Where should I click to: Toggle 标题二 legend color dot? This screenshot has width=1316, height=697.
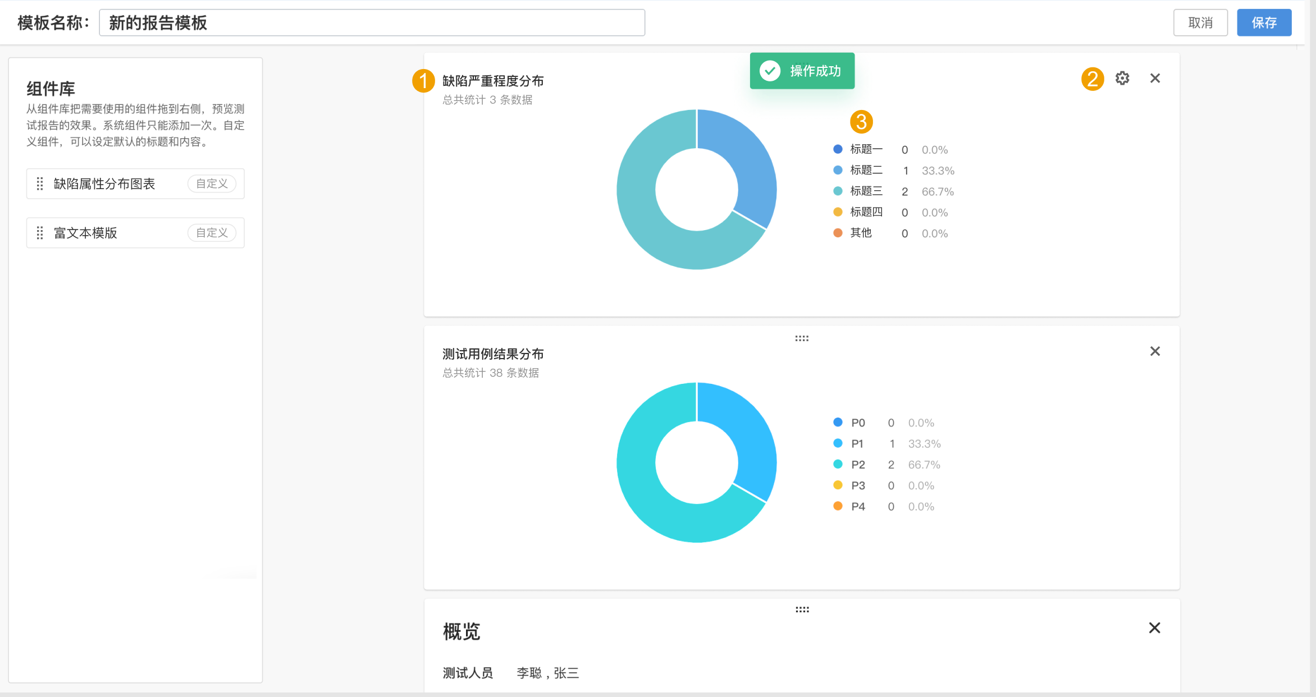pos(838,169)
